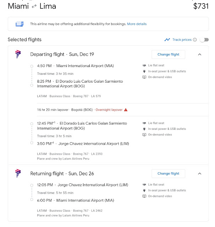215x227 pixels.
Task: Click the Selected flights heading
Action: tap(24, 39)
